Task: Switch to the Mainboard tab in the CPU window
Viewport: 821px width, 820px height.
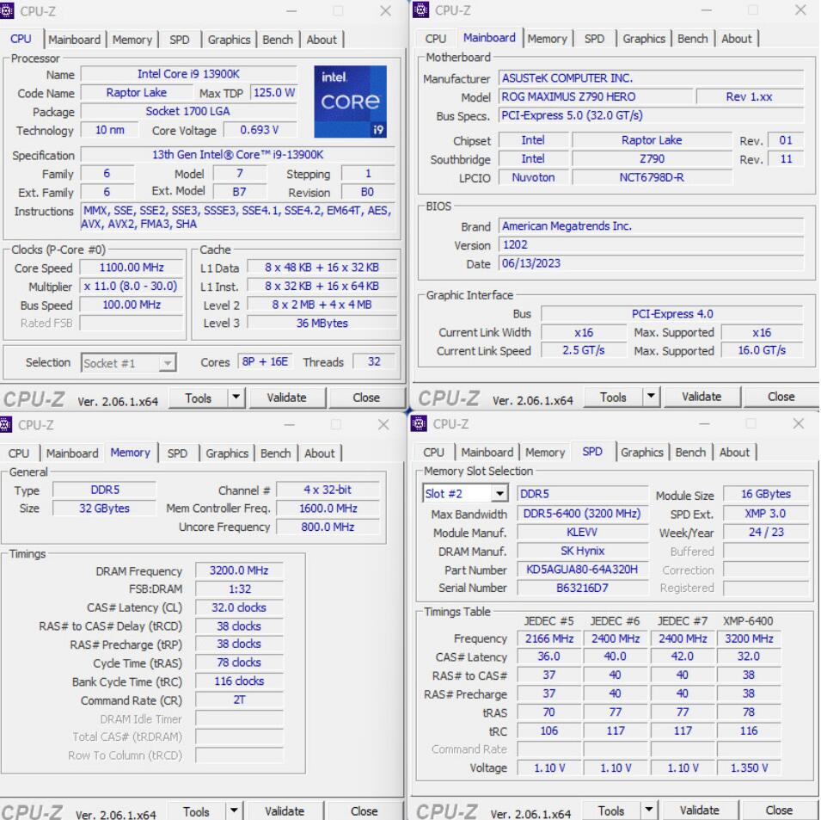Action: point(74,40)
